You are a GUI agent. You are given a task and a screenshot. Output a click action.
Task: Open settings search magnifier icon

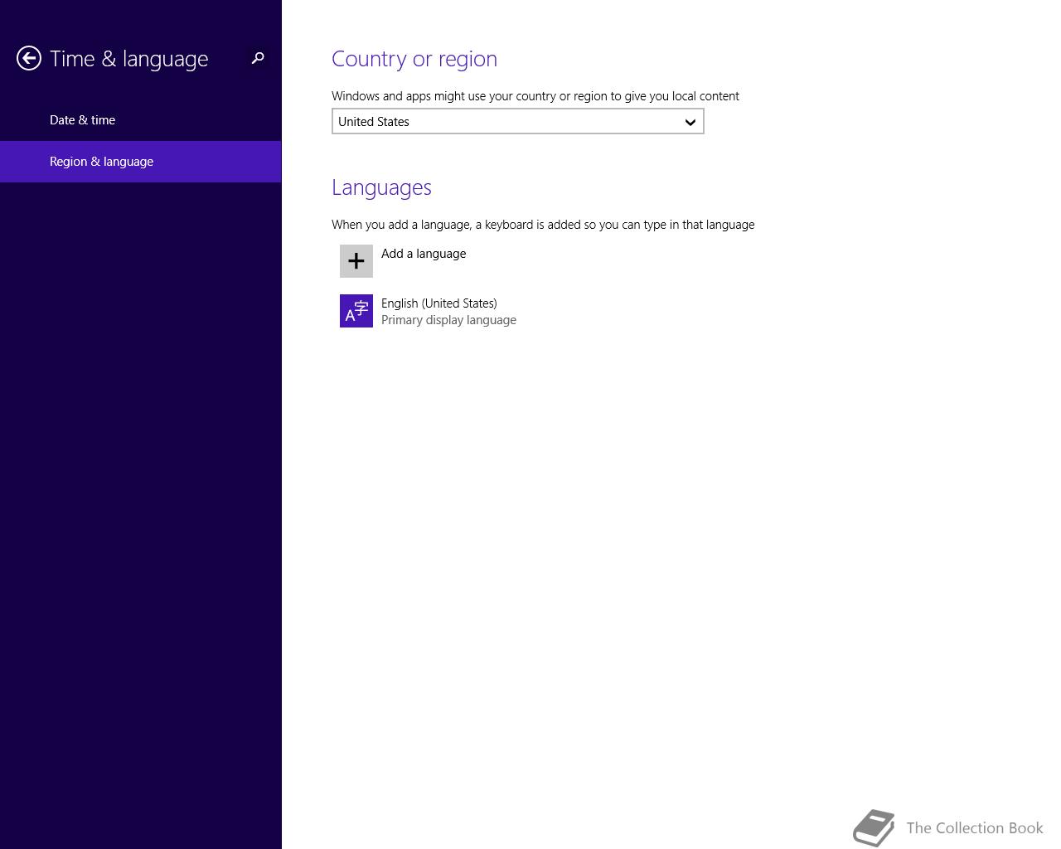[x=258, y=58]
